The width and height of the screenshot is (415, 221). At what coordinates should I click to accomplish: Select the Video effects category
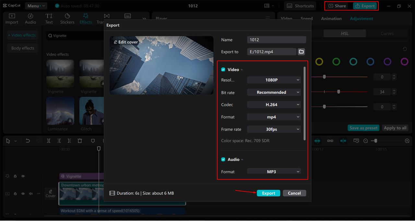point(22,35)
